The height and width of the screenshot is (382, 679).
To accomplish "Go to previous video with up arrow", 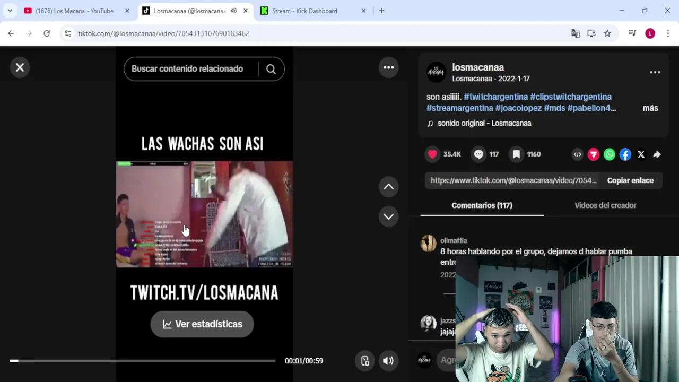I will (x=388, y=187).
